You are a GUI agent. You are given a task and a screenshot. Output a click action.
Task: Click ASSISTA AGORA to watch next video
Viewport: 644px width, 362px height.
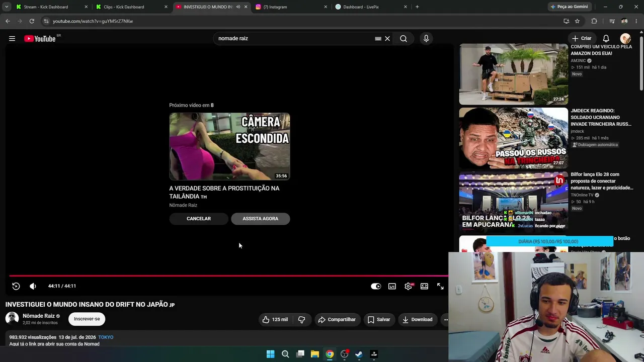pyautogui.click(x=261, y=219)
